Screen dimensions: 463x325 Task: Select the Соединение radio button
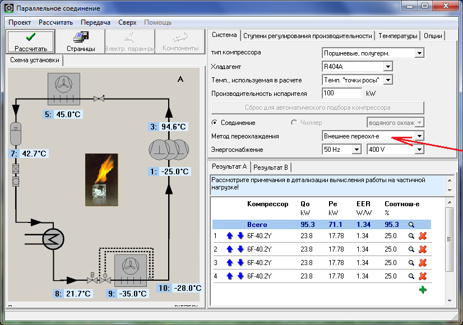[x=215, y=123]
